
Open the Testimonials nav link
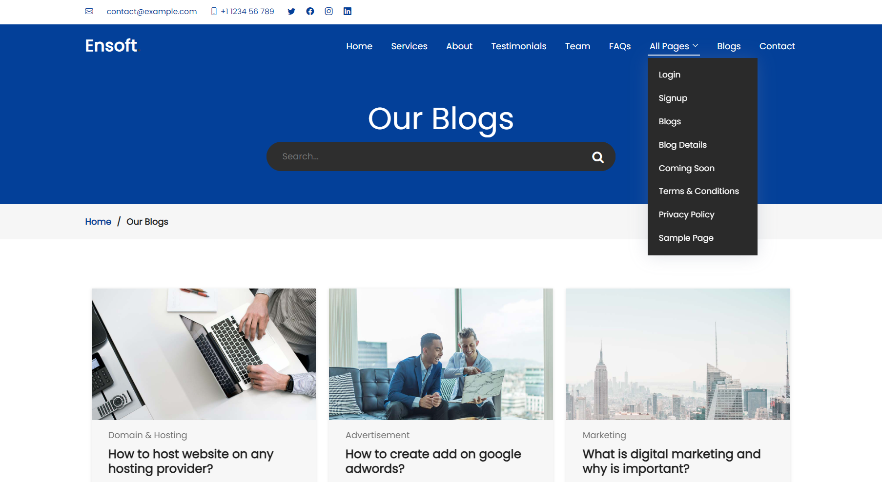click(x=518, y=46)
